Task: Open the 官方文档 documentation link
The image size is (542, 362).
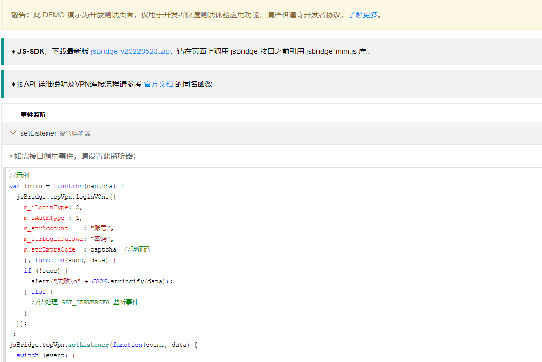Action: [x=158, y=84]
